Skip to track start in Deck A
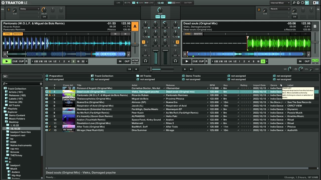321x180 pixels. tap(5, 54)
